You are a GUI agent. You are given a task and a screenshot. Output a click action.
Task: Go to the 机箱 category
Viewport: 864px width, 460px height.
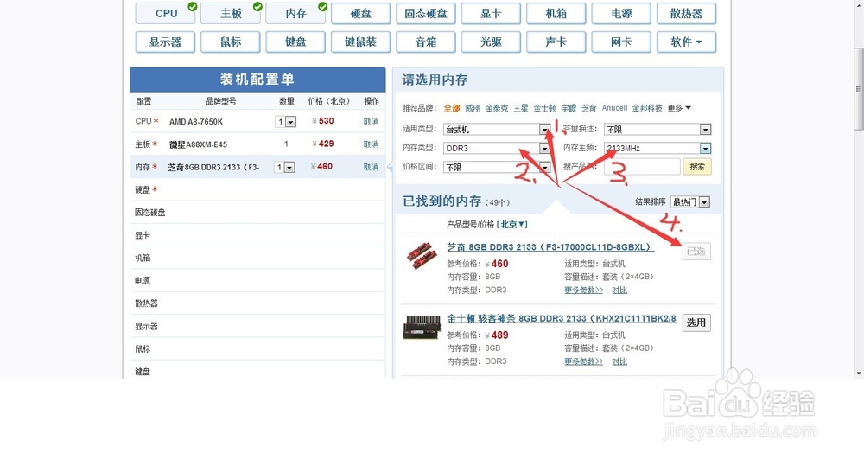556,14
